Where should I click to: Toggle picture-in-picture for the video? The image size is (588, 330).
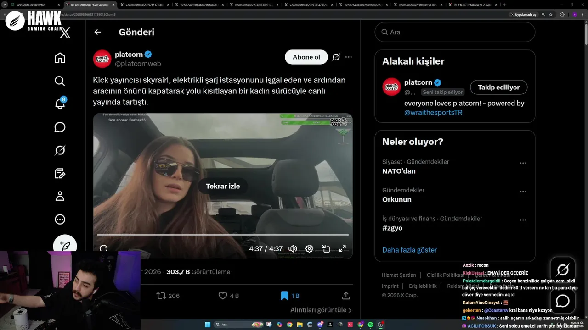click(326, 249)
